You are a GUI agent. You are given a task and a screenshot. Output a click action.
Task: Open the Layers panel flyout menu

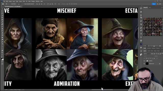click(162, 51)
